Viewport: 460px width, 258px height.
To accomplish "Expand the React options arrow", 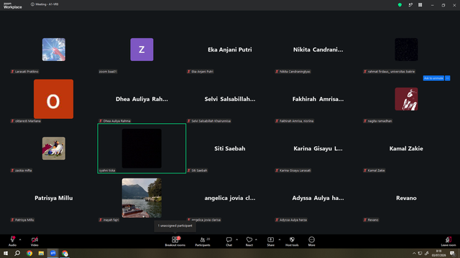I will tap(256, 239).
